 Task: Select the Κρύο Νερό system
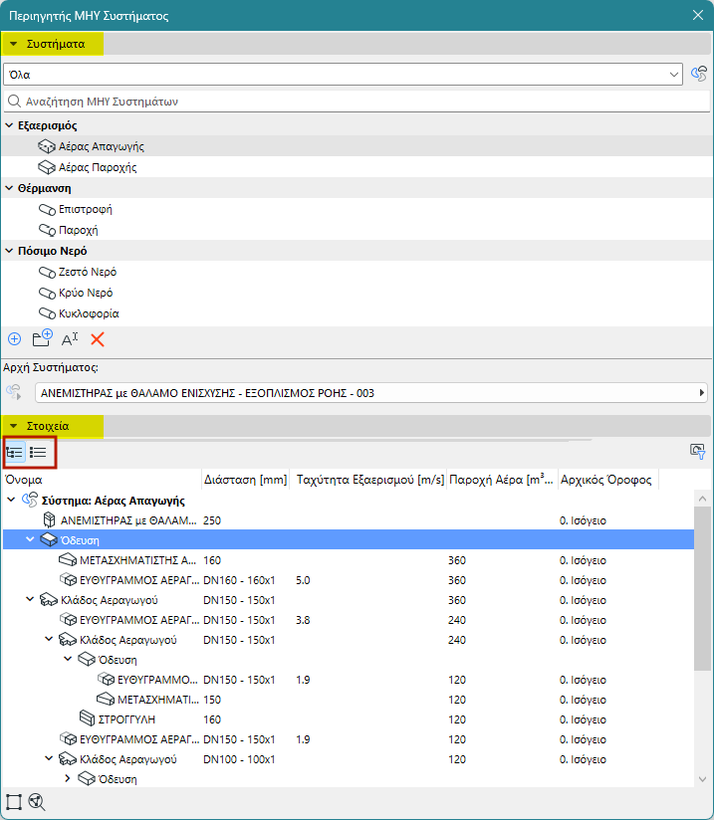(357, 293)
